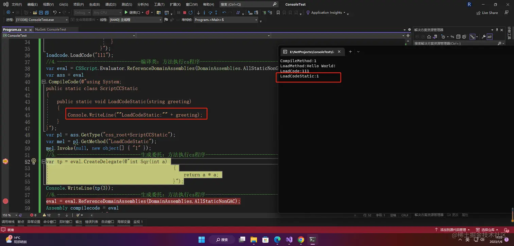Open File Explorer from the taskbar
The height and width of the screenshot is (246, 514).
pos(254,240)
